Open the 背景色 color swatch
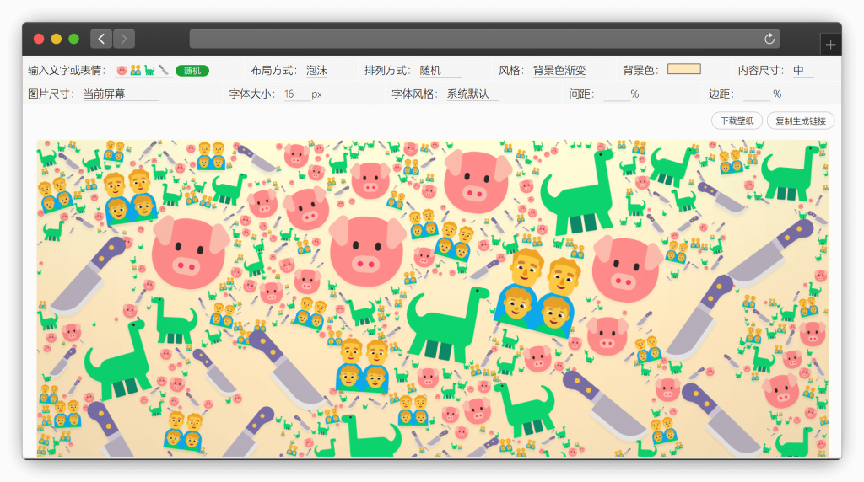 [683, 69]
